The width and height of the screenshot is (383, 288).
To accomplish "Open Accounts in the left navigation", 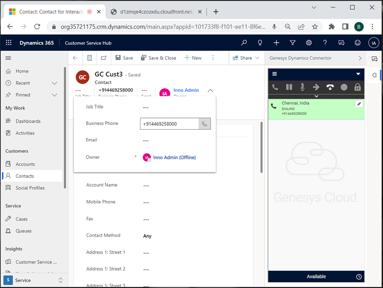I will coord(25,164).
